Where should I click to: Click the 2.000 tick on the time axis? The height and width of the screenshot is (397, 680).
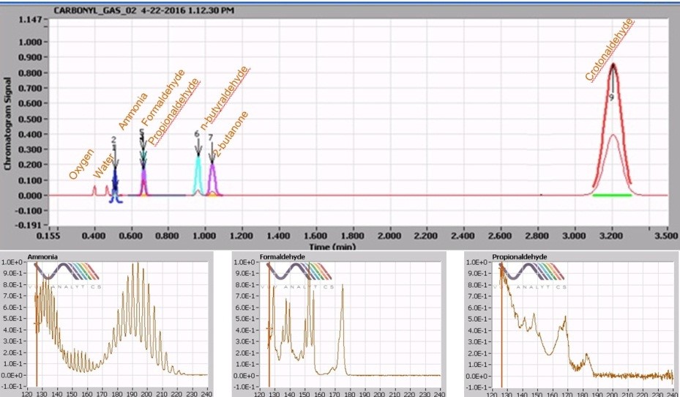tap(389, 236)
